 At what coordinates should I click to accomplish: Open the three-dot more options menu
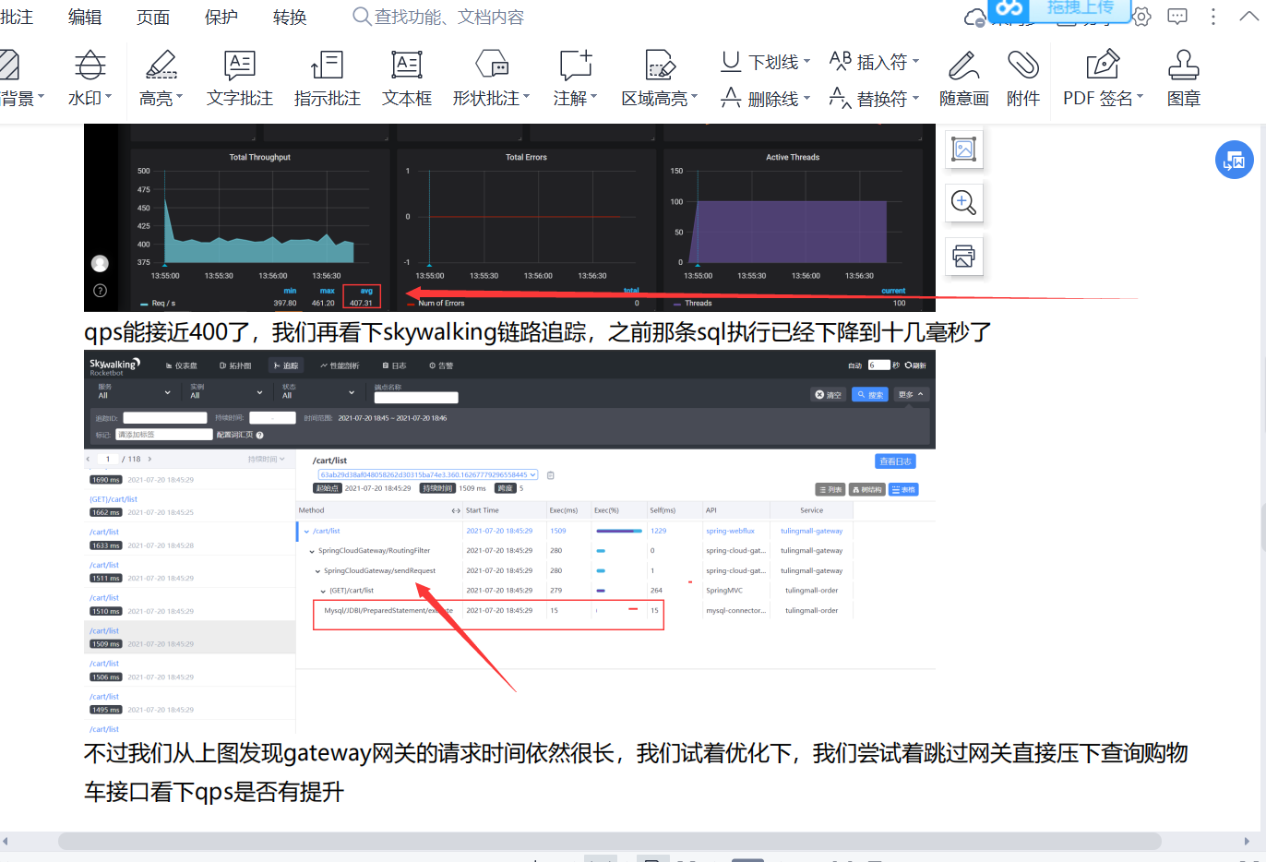[x=1213, y=17]
